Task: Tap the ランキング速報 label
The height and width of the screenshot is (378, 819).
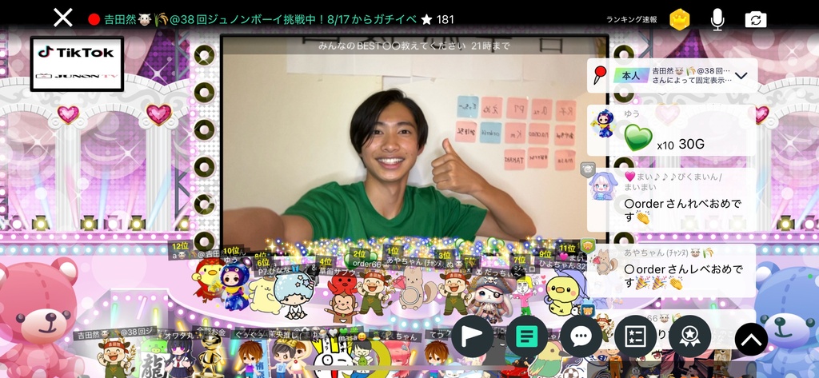Action: (632, 20)
